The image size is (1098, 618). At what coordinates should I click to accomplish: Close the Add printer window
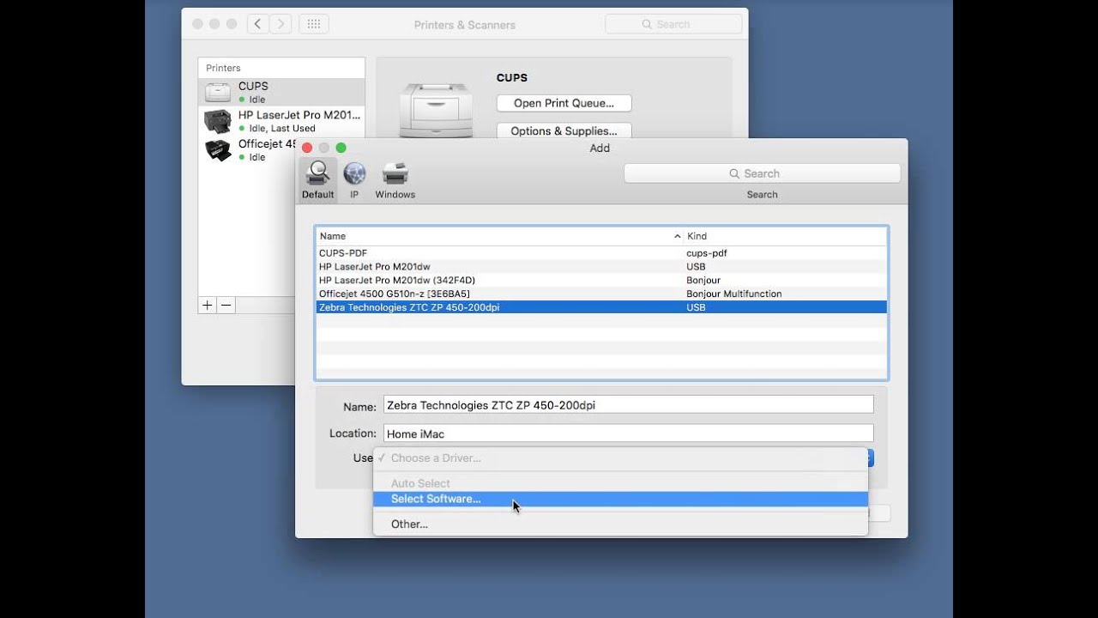(x=307, y=148)
